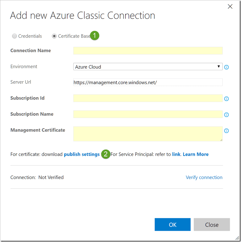Follow the Service Principal "link" hyperlink
Image resolution: width=241 pixels, height=242 pixels.
coord(176,154)
